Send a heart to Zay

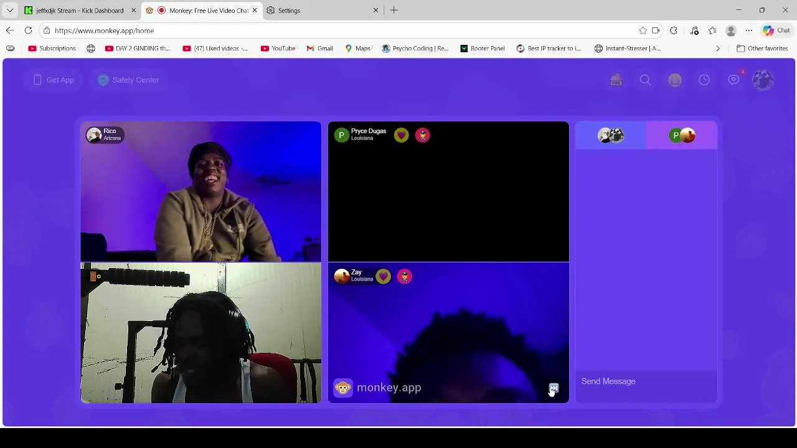383,276
